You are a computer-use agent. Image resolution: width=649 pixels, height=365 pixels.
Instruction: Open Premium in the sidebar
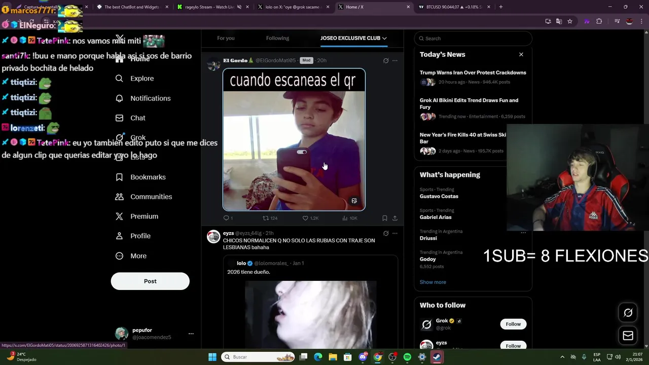click(x=137, y=216)
